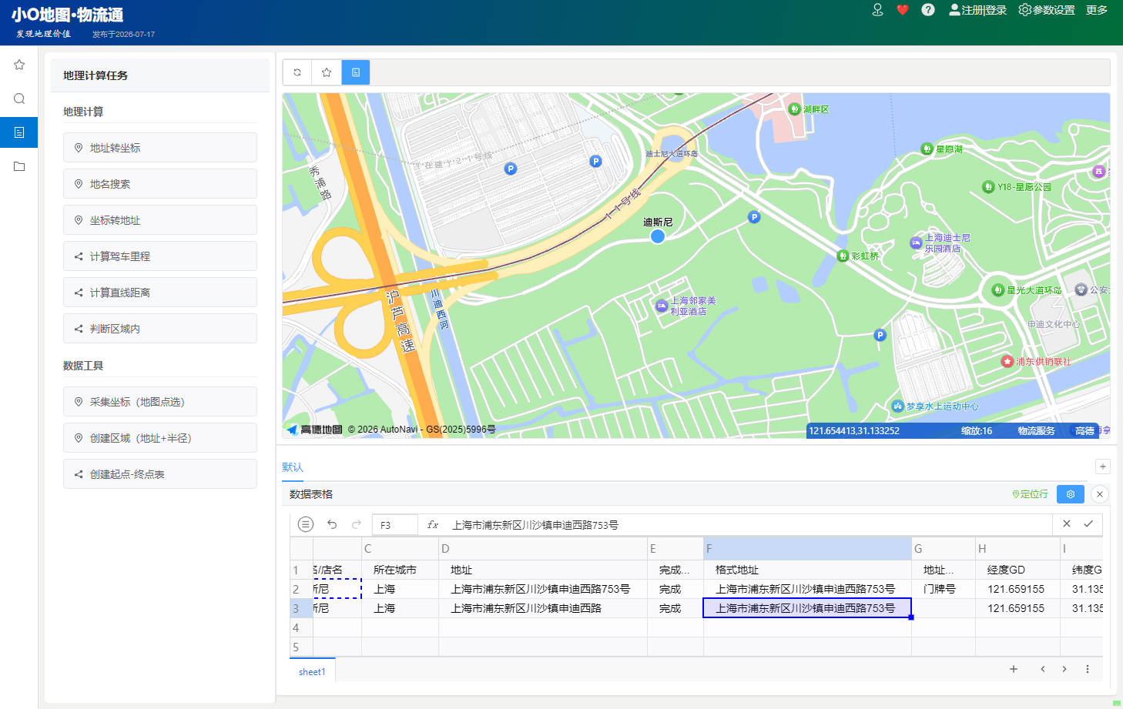Click 星光大道环岛 map marker
Screen dimensions: 1123x709
998,290
